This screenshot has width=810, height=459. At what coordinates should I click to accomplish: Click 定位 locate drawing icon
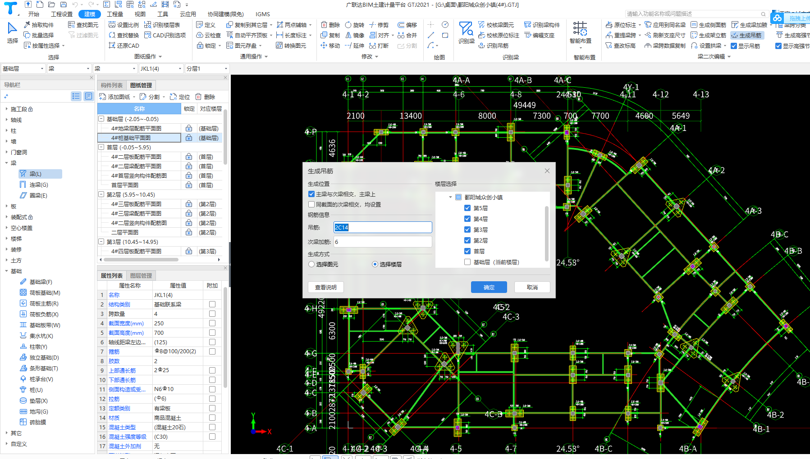180,97
